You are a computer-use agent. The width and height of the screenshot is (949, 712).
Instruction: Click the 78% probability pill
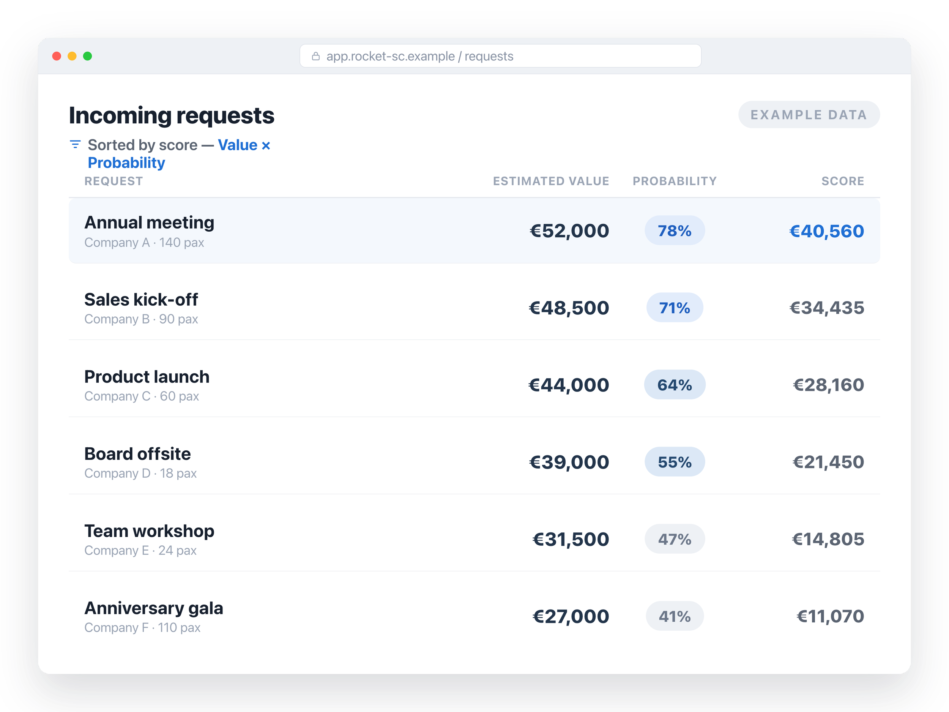pyautogui.click(x=675, y=230)
